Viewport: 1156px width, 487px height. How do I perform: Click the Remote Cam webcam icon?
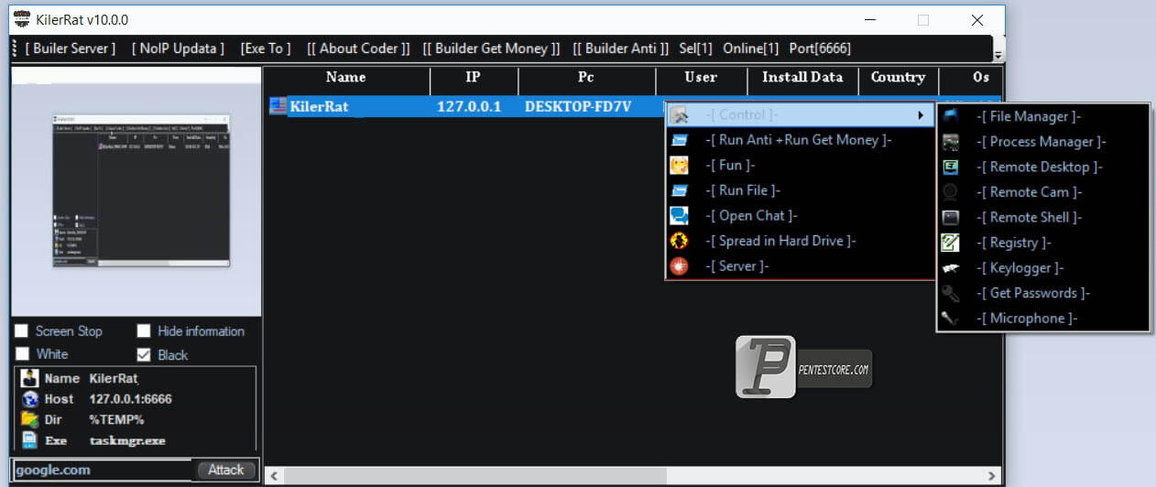coord(951,192)
